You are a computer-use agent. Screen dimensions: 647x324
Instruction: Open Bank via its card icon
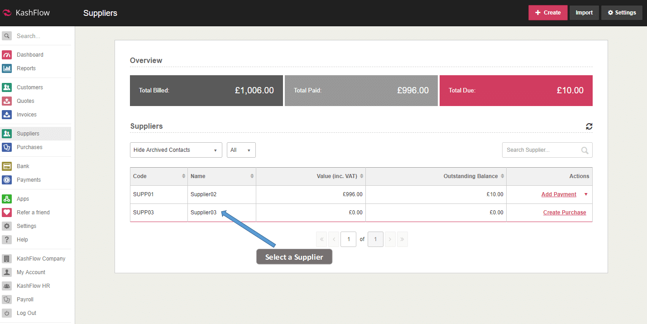(7, 166)
